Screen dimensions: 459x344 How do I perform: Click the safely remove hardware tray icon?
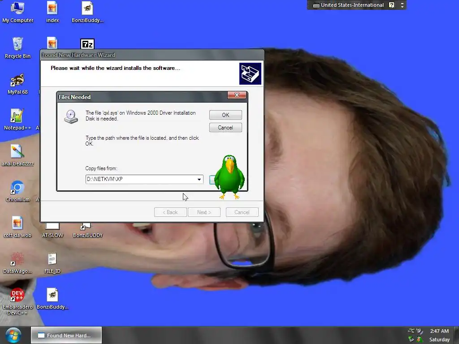411,340
